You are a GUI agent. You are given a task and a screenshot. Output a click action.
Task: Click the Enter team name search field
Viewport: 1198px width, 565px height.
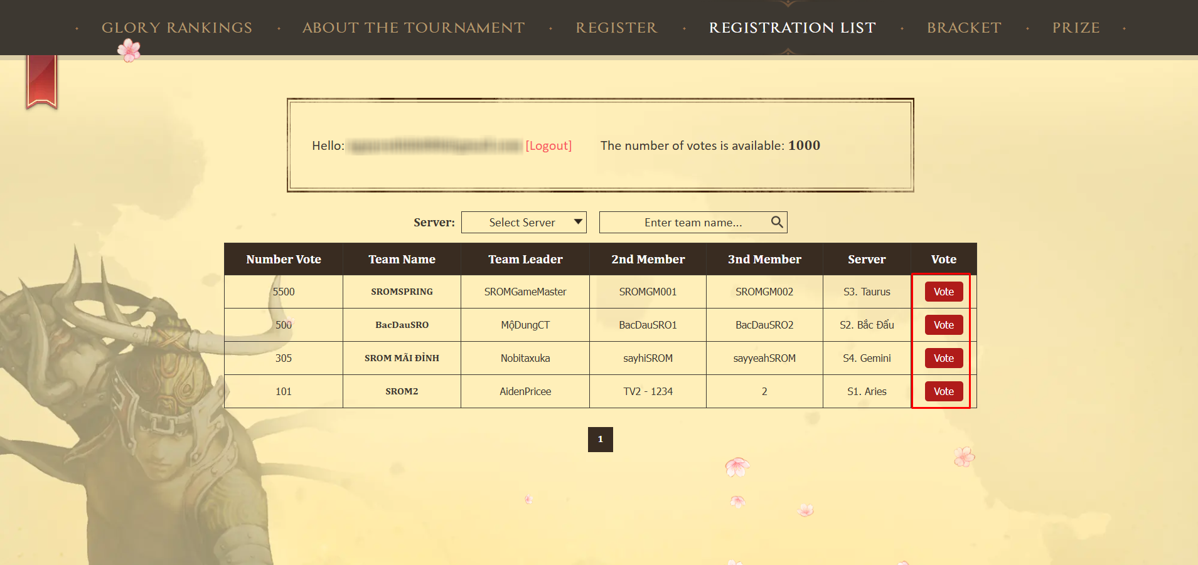pos(685,223)
